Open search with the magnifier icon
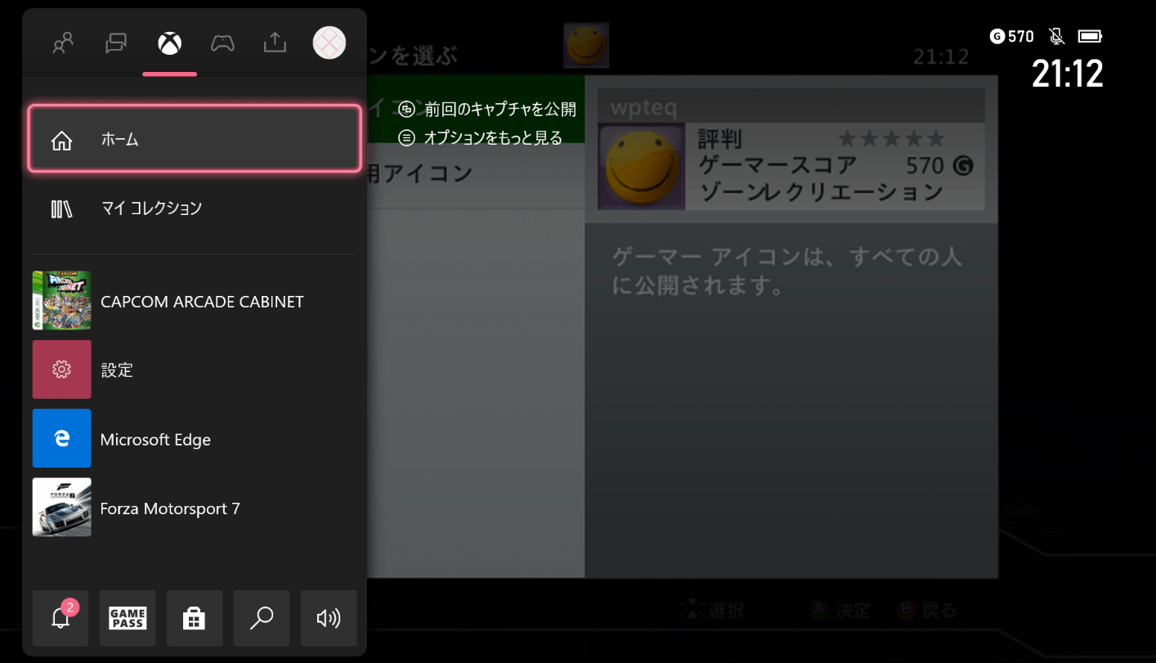This screenshot has width=1156, height=663. coord(262,618)
